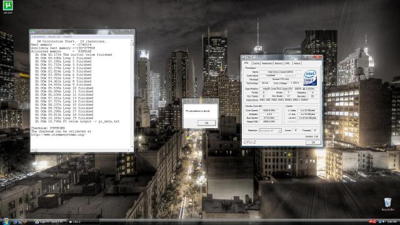Click the 'PI calculation is done!' message
The image size is (400, 225).
[x=197, y=111]
